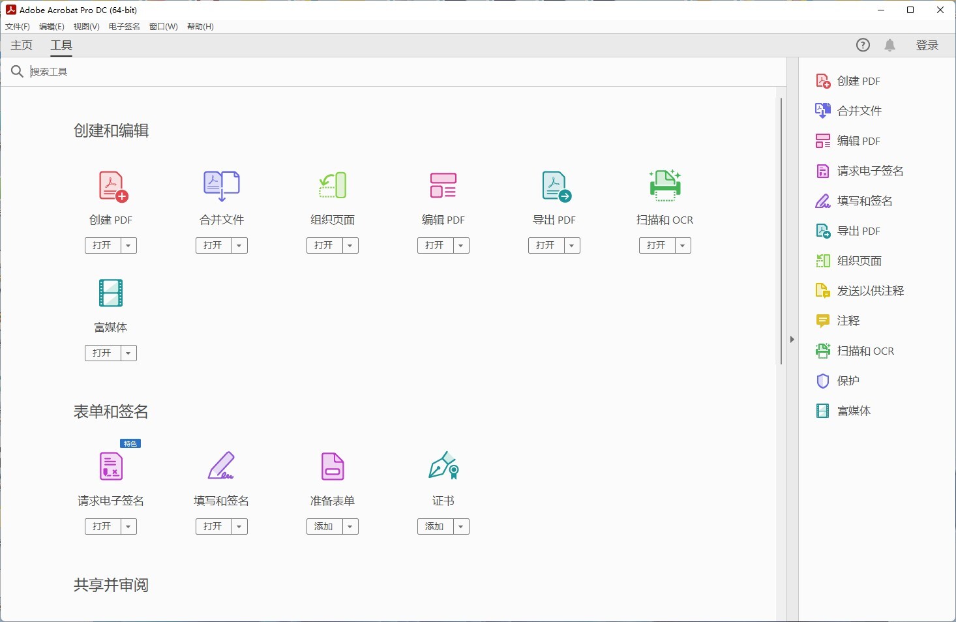Open the 窗口(W) menu
The width and height of the screenshot is (956, 622).
(164, 27)
